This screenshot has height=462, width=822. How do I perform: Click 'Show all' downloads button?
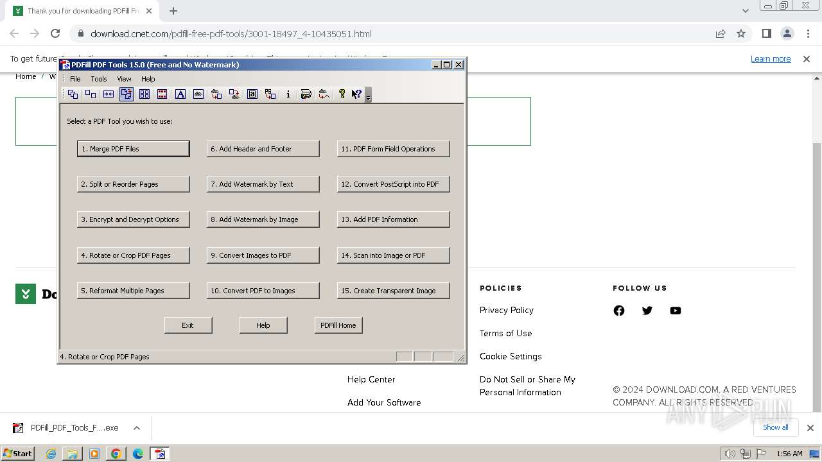pos(776,427)
